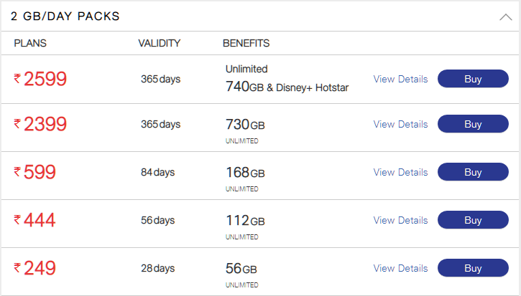View details of ₹444 plan

pos(400,220)
